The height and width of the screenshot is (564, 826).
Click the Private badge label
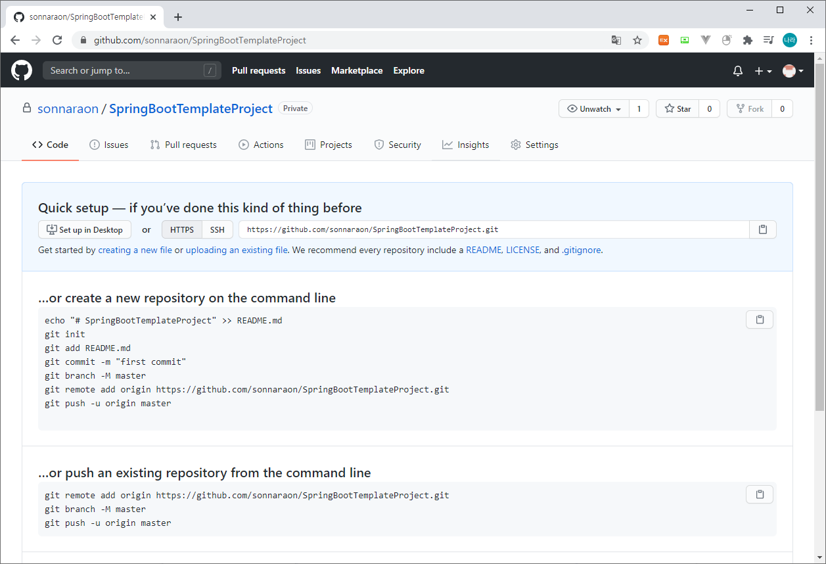(295, 108)
